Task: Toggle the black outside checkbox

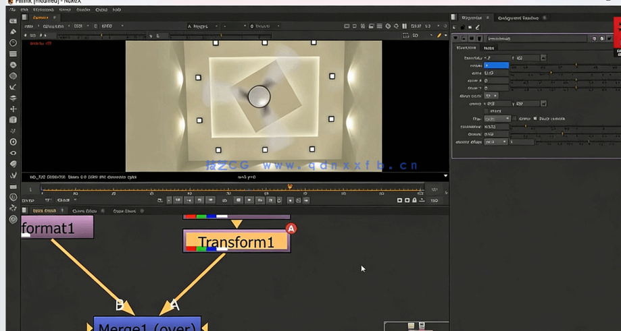Action: click(536, 119)
